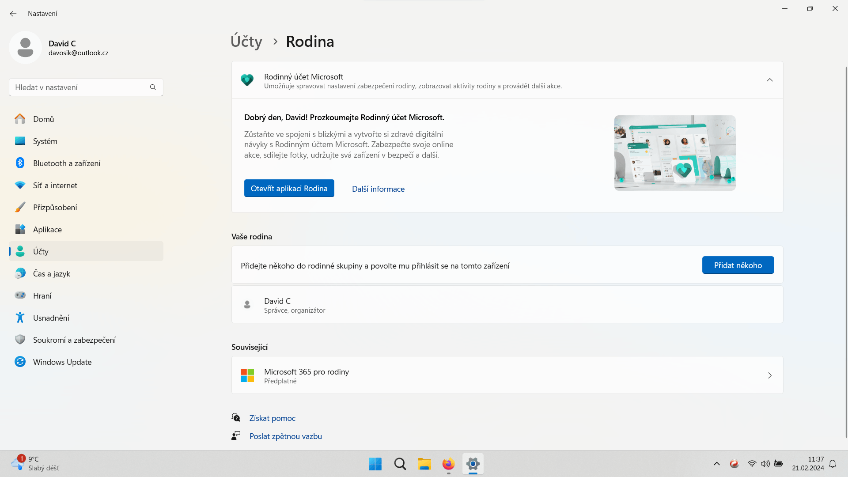
Task: Click the back arrow in Nastavení
Action: pyautogui.click(x=13, y=14)
